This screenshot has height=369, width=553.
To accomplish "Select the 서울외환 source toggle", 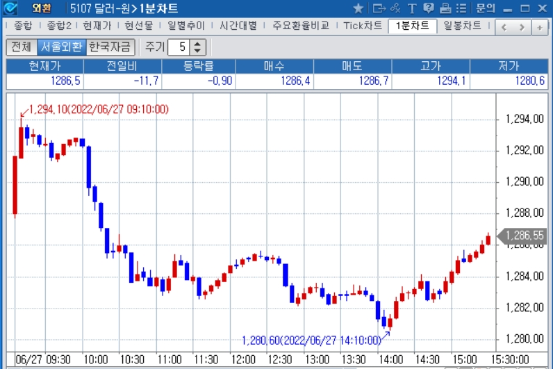I will (61, 47).
